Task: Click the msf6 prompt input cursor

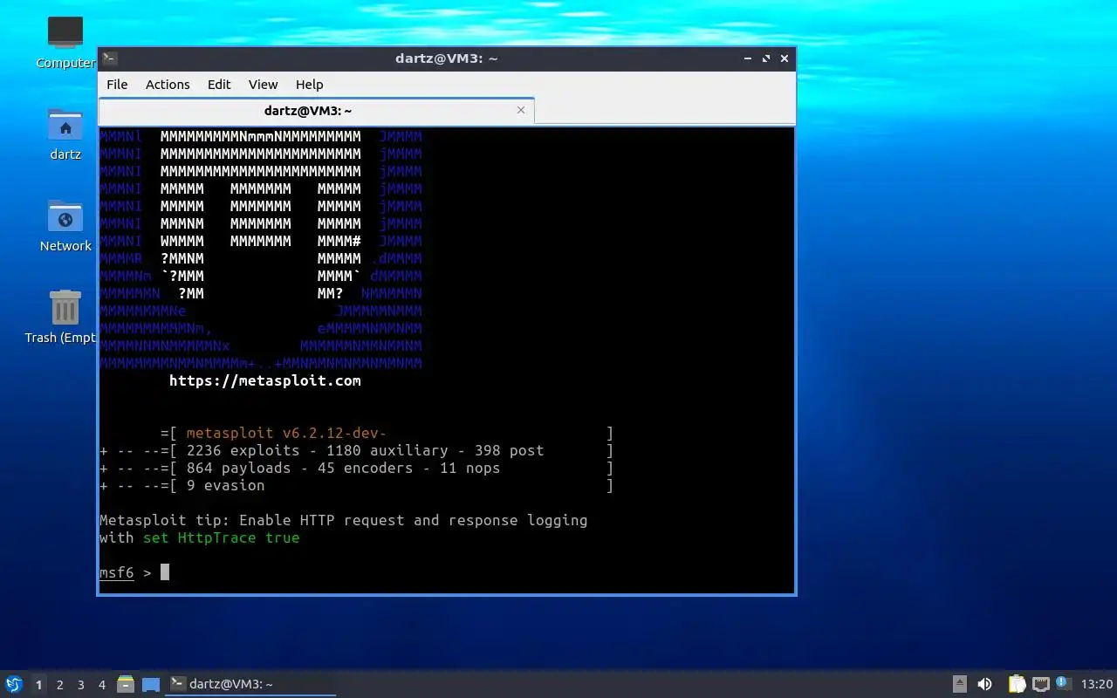Action: [x=165, y=572]
